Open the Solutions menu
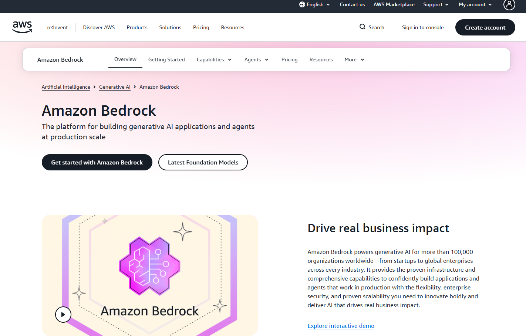Image resolution: width=526 pixels, height=336 pixels. click(x=170, y=27)
